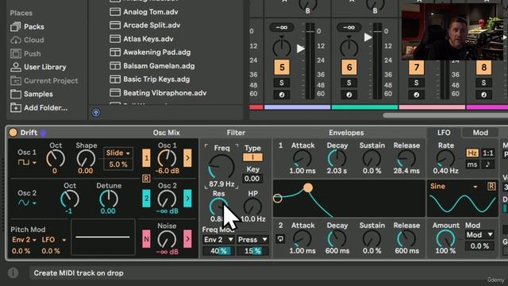Select the Arcade Split.adv preset

click(x=144, y=25)
